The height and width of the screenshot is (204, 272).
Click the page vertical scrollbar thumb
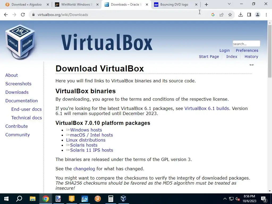click(x=270, y=51)
